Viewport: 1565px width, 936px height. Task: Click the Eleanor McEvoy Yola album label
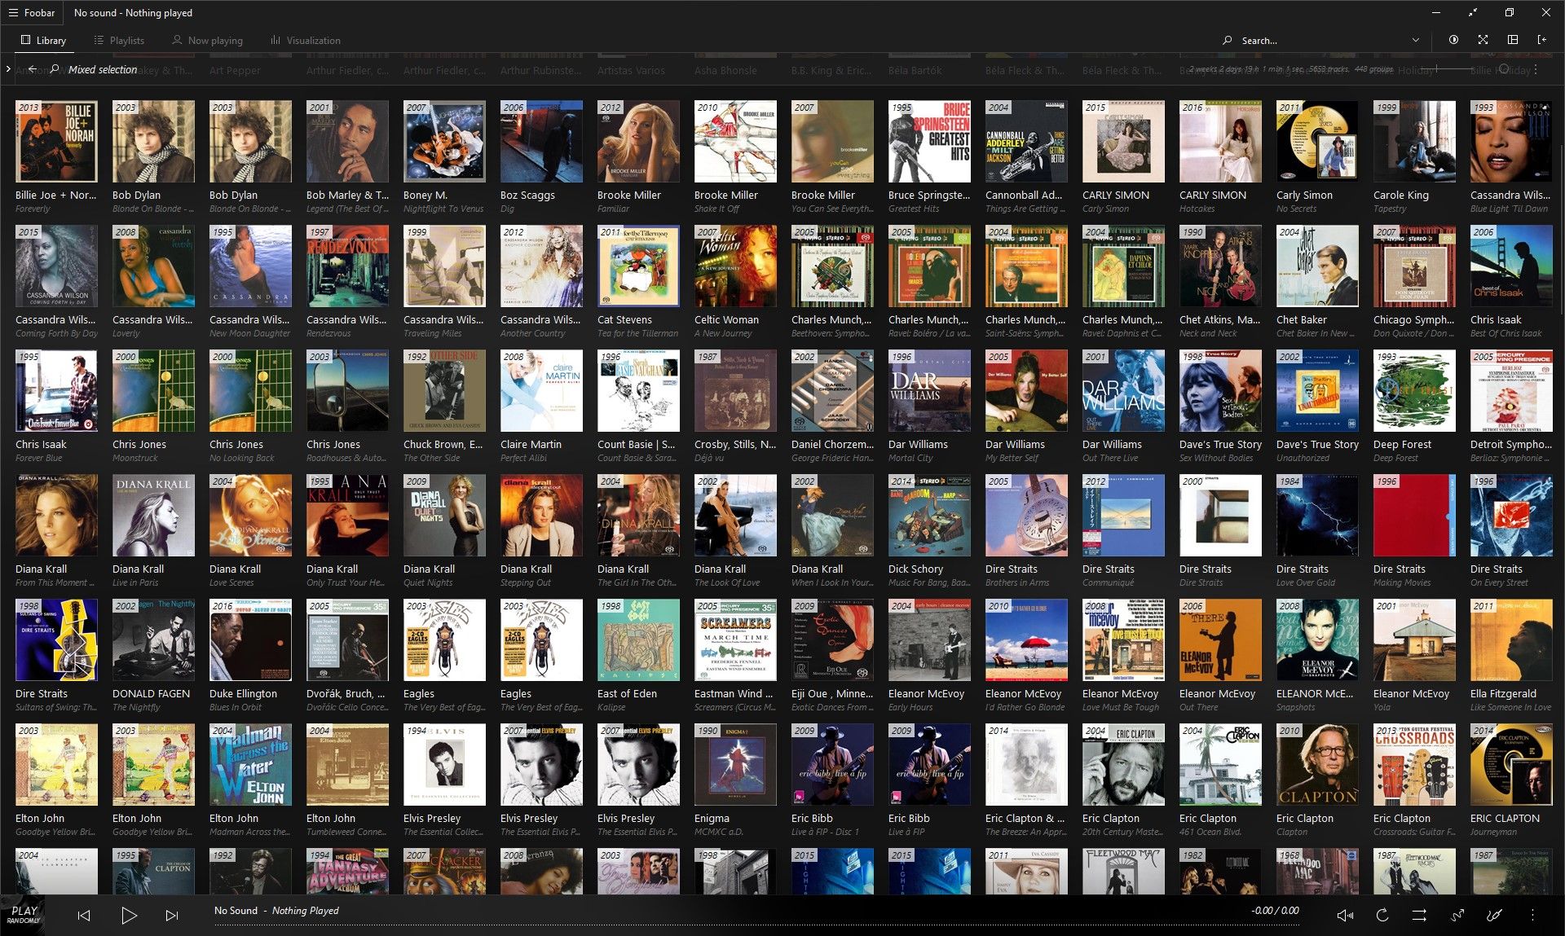[1382, 707]
